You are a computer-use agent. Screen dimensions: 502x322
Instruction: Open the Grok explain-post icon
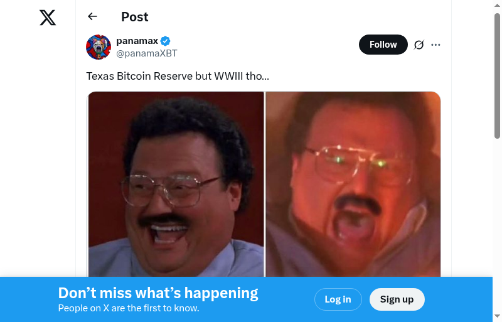[x=419, y=45]
